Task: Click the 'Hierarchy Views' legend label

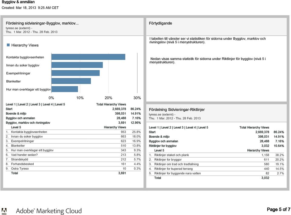Action: tap(25, 45)
